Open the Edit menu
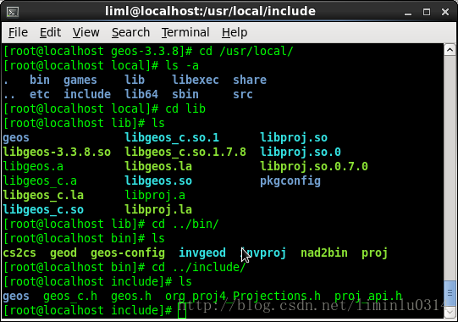 point(50,32)
